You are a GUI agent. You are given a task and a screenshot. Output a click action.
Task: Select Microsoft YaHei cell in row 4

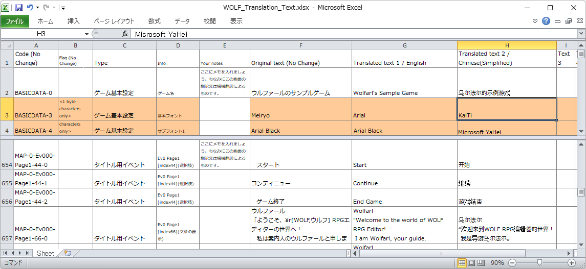[507, 128]
